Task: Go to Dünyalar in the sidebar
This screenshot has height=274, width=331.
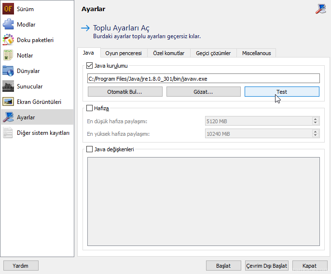Action: pos(37,71)
